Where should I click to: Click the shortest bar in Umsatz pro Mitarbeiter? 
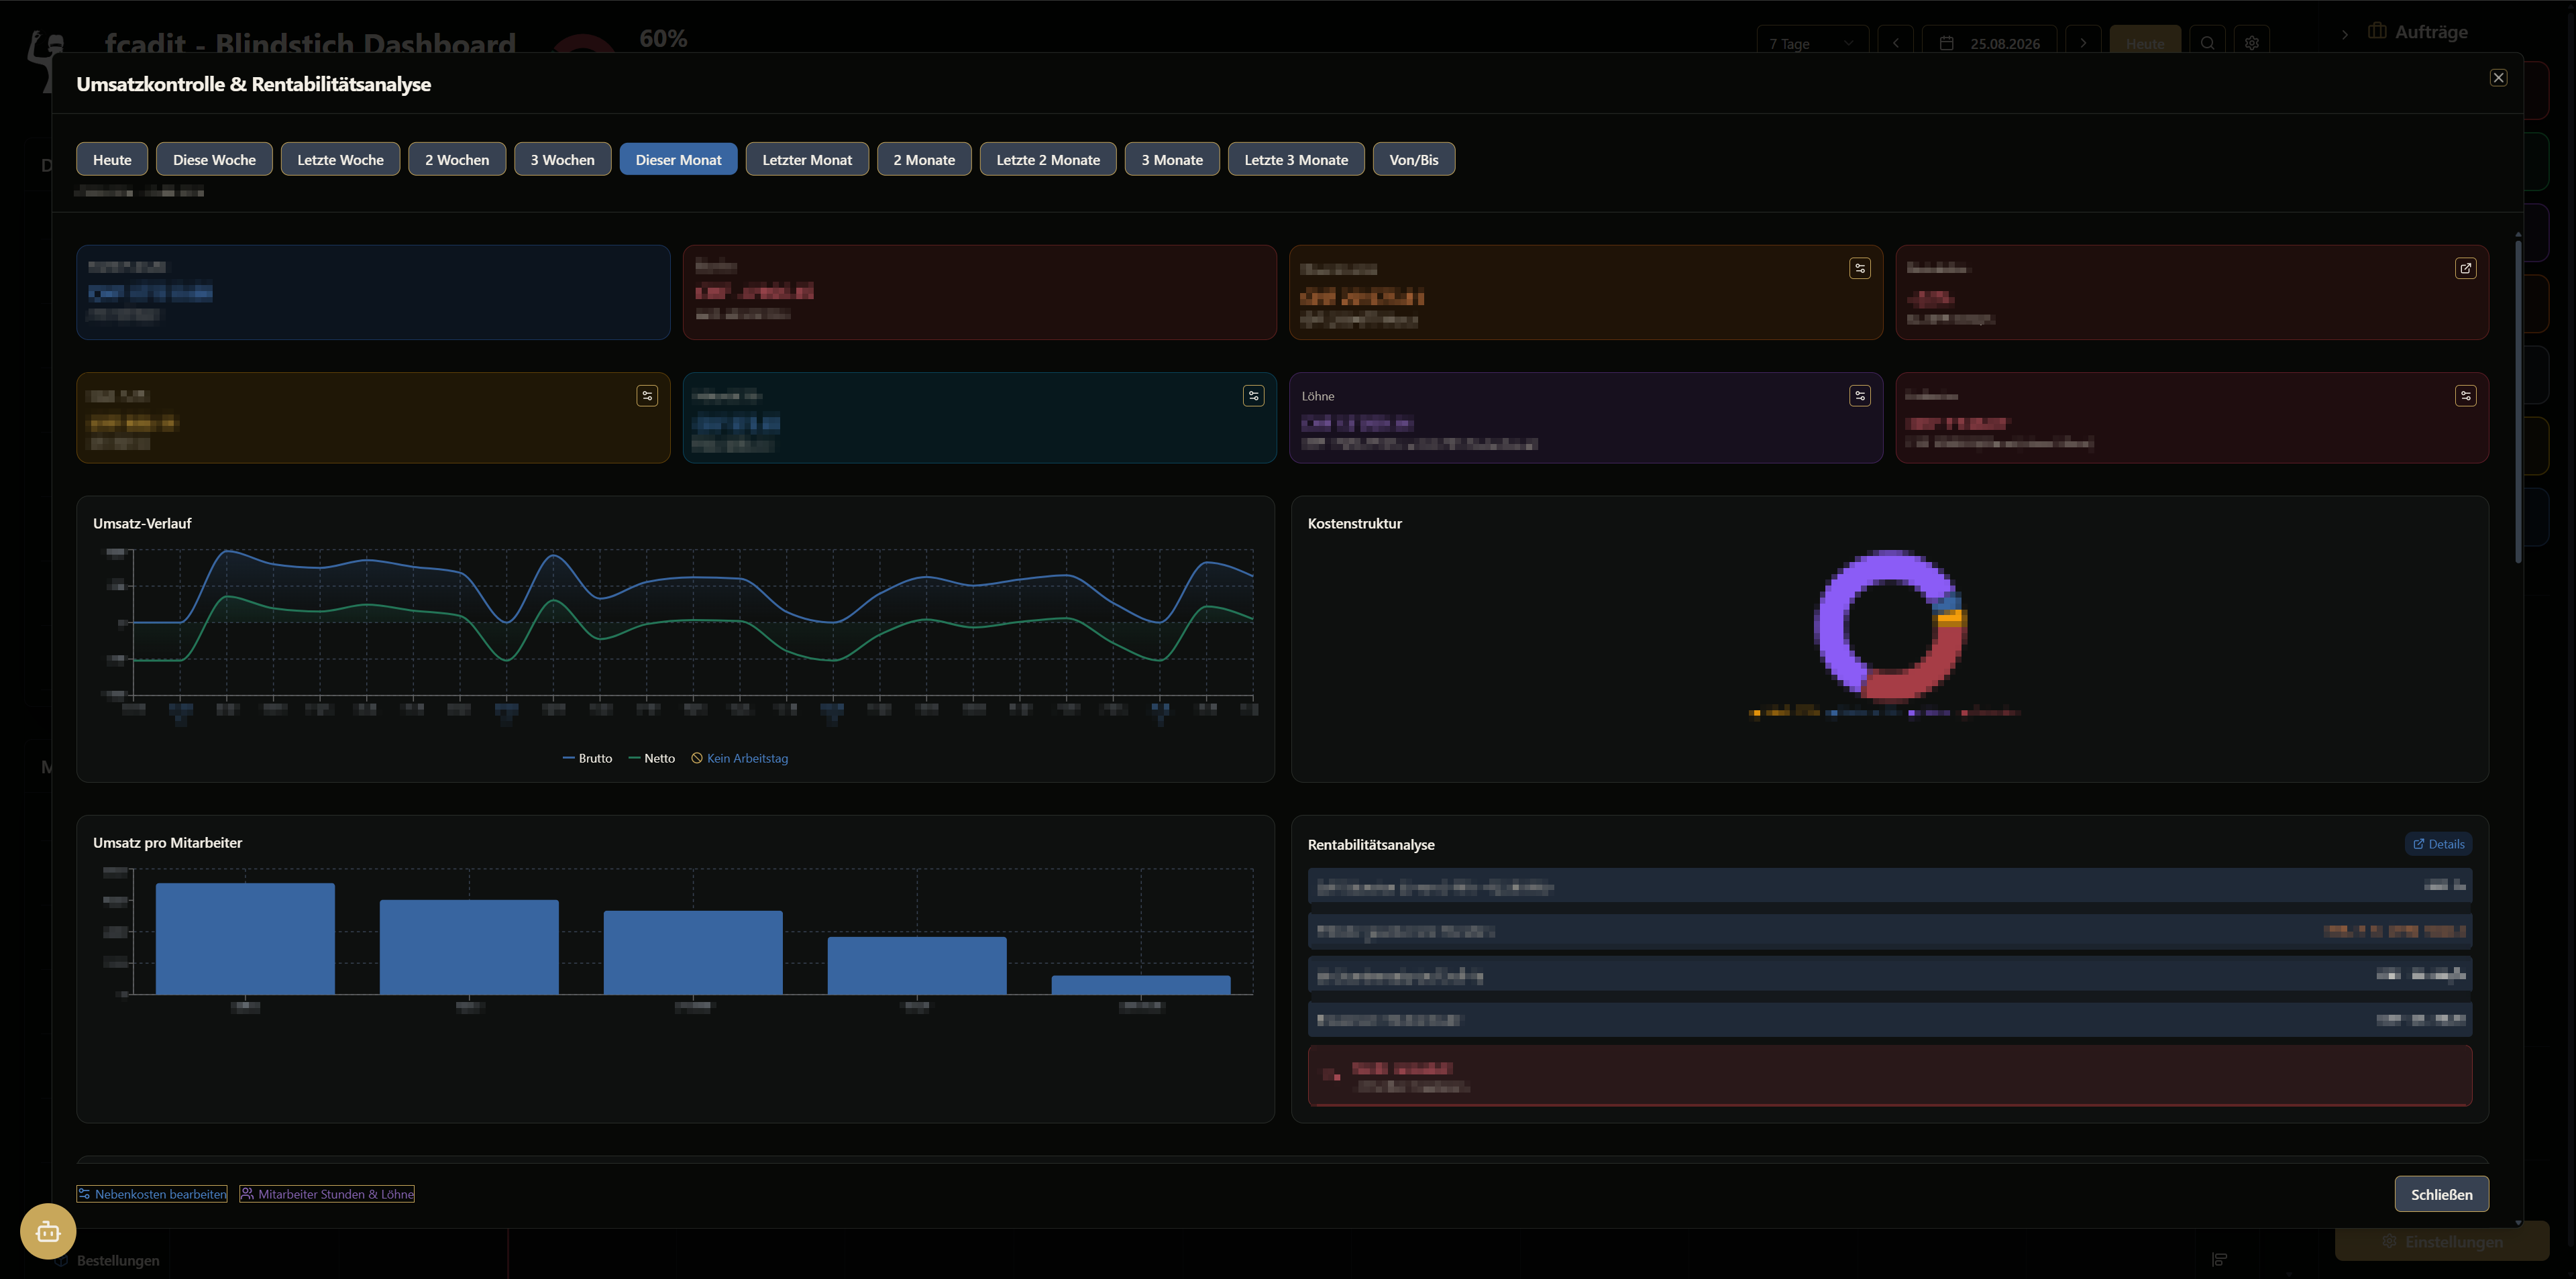click(1141, 985)
